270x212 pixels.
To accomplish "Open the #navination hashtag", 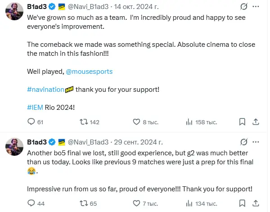I will [45, 89].
